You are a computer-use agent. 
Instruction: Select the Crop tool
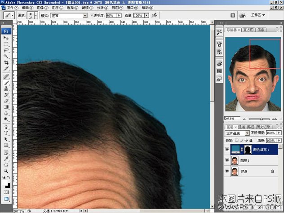[x=6, y=62]
